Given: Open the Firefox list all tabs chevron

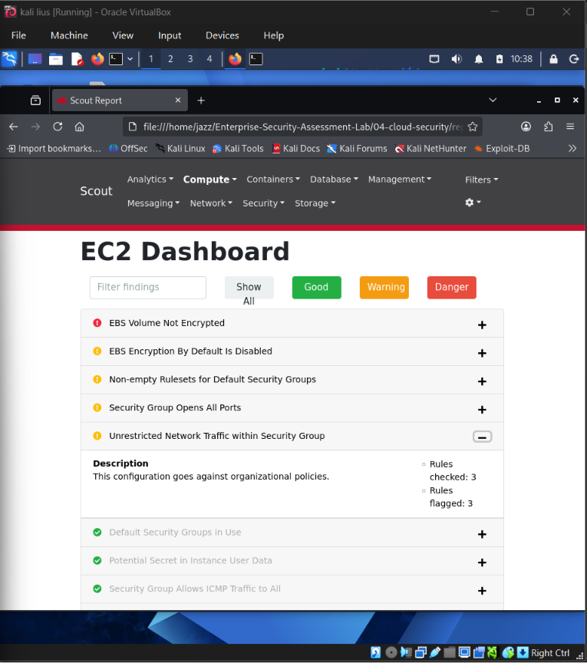Looking at the screenshot, I should coord(493,101).
